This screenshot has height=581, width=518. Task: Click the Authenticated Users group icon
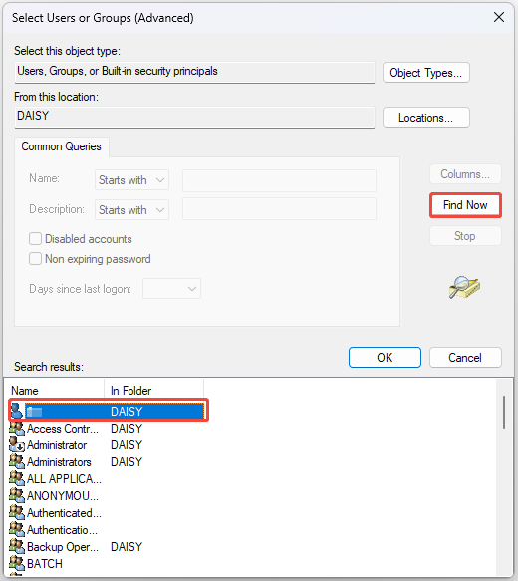(x=17, y=512)
